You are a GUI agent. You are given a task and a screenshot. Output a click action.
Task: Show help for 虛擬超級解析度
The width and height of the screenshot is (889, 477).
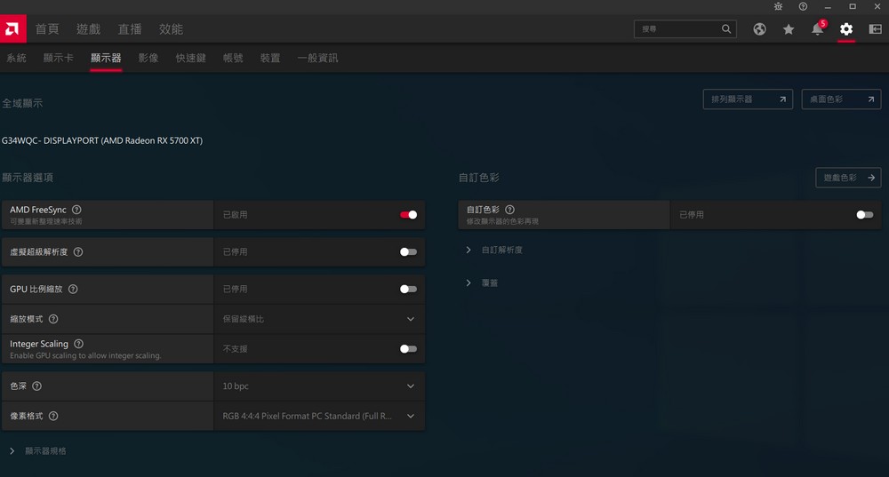78,252
